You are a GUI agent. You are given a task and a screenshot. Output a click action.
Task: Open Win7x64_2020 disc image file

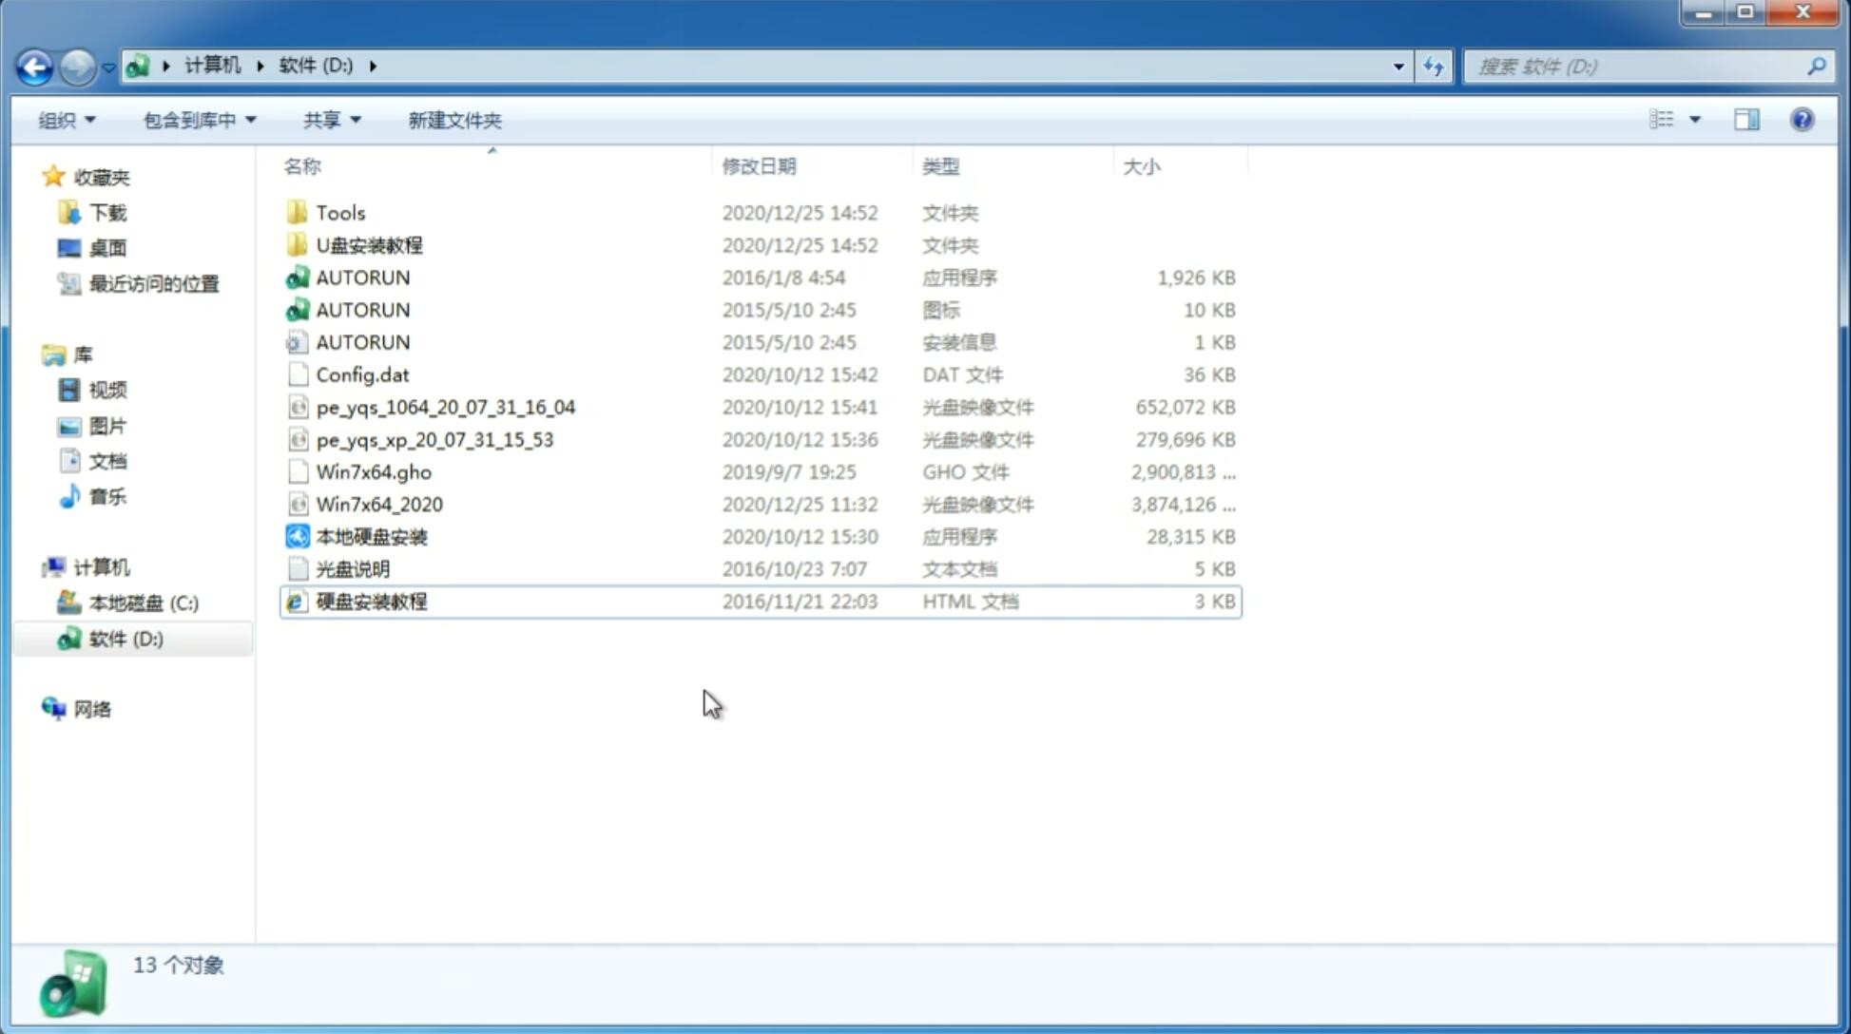[380, 503]
